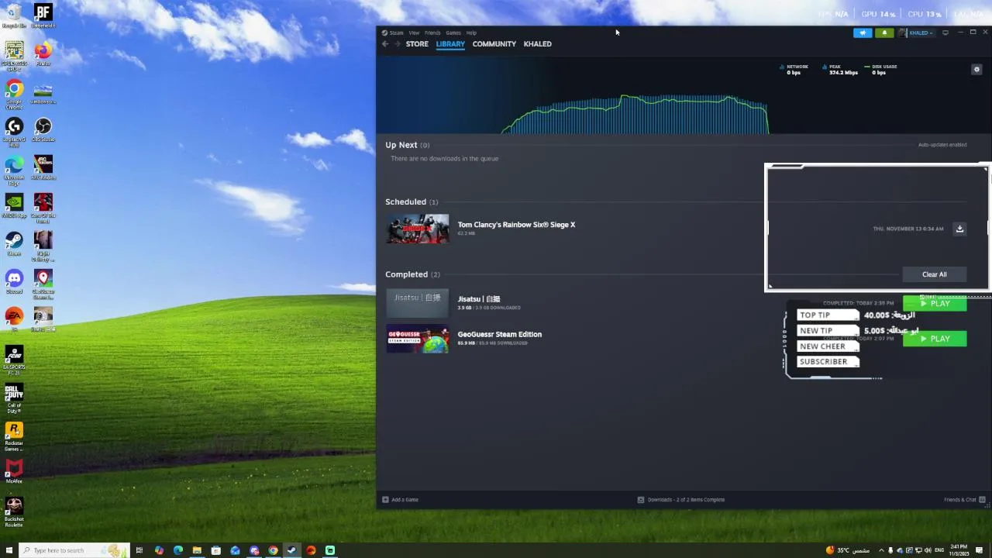Viewport: 992px width, 558px height.
Task: Click the Completed section heading
Action: pyautogui.click(x=406, y=274)
